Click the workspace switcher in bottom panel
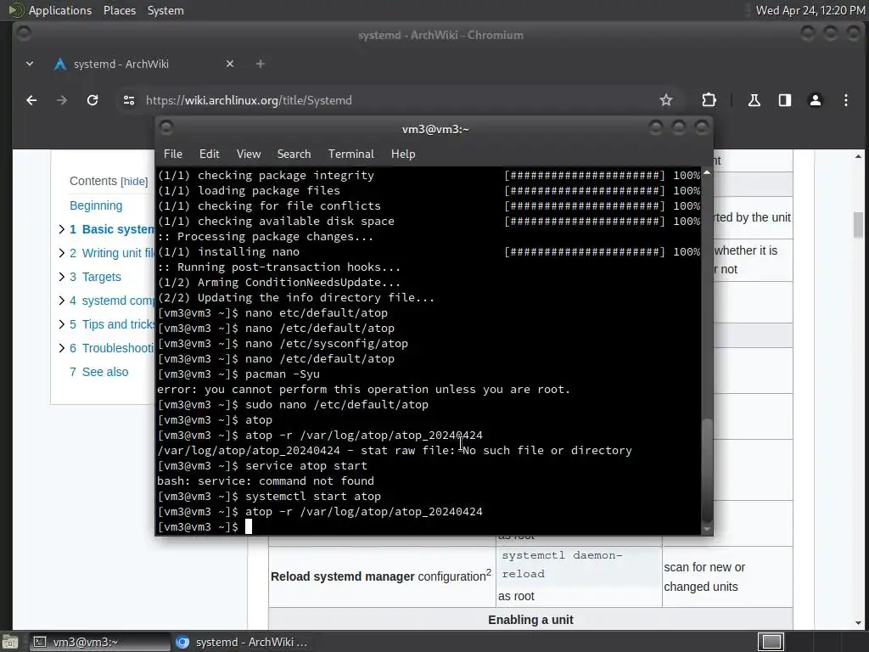 pos(771,642)
